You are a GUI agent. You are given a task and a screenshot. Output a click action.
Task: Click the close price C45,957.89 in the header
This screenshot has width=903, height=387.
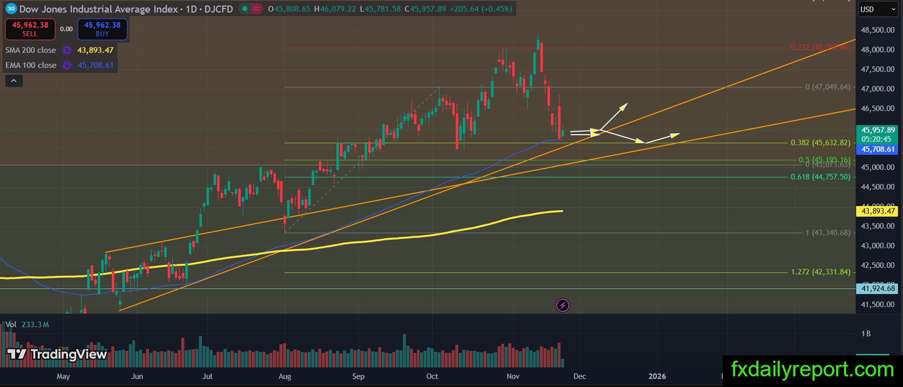(x=425, y=9)
